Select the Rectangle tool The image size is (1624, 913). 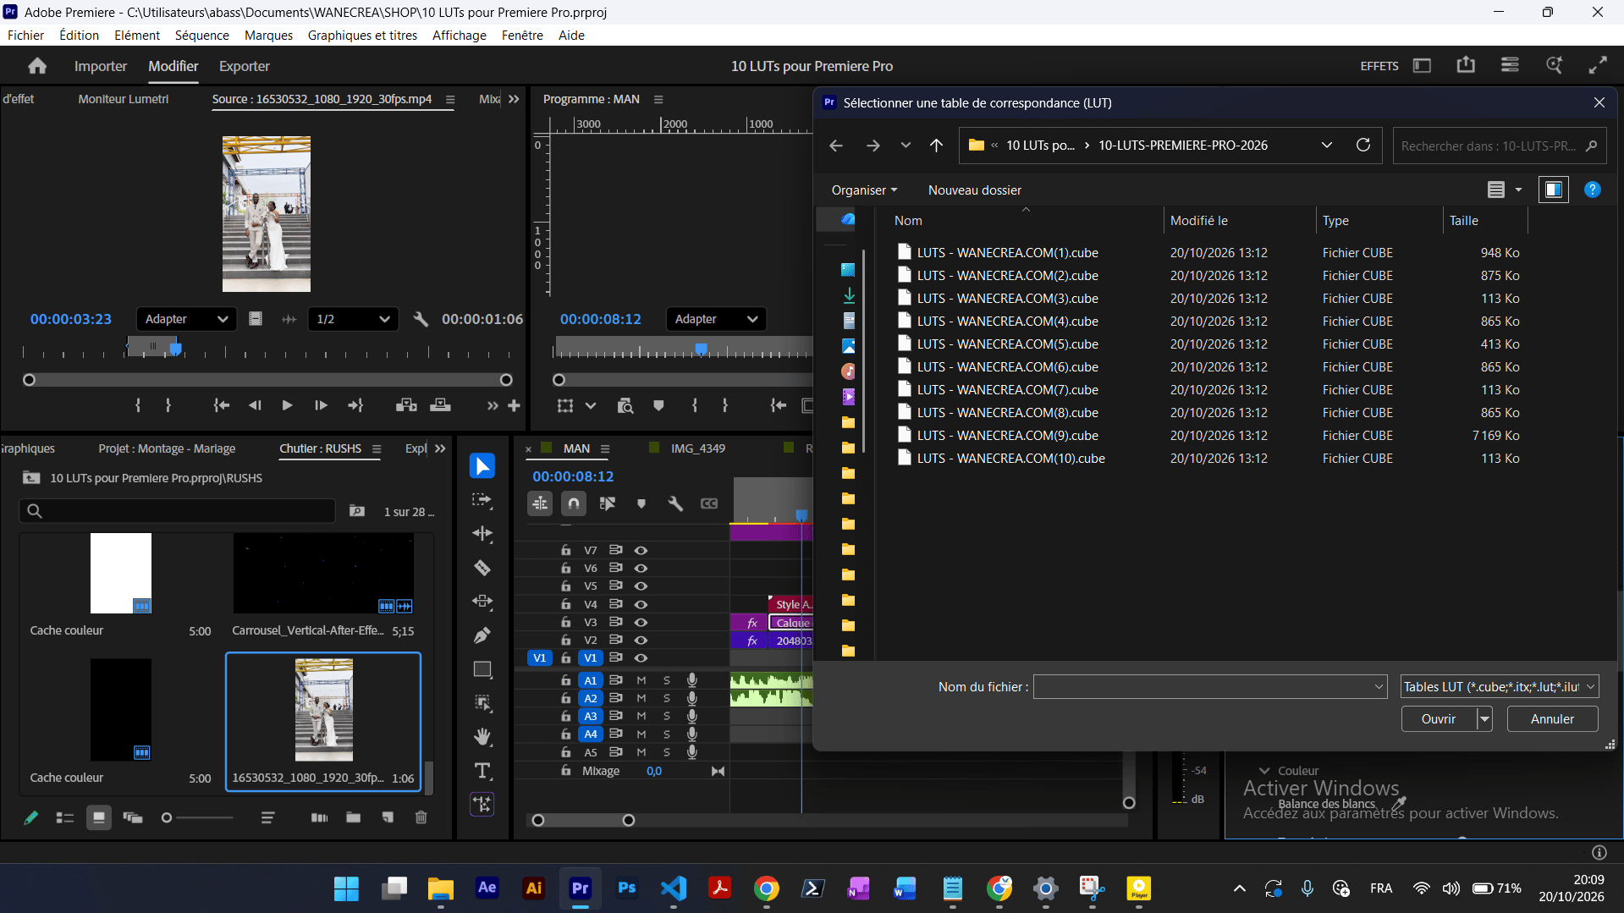coord(482,669)
